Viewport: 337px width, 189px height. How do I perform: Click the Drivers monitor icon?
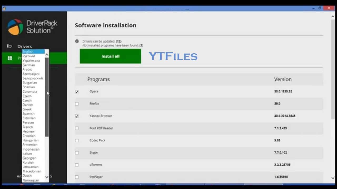[9, 46]
